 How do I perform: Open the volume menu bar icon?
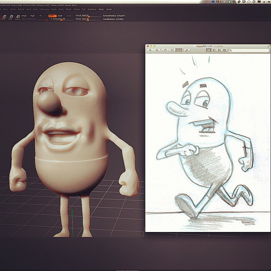pyautogui.click(x=269, y=2)
